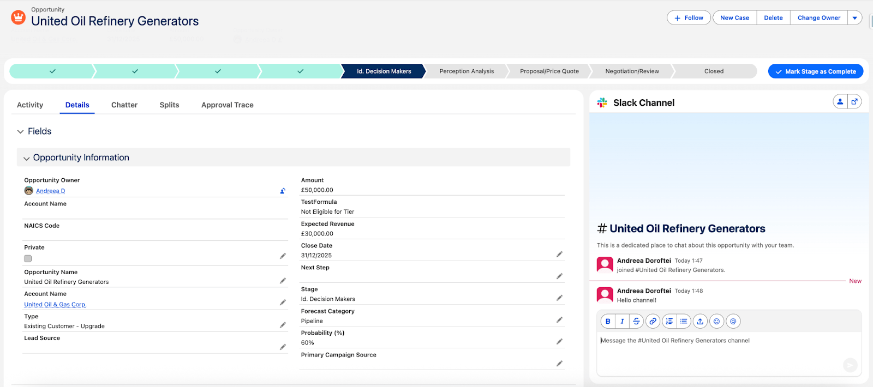Click the Opportunity crown icon in header
Image resolution: width=873 pixels, height=387 pixels.
19,17
